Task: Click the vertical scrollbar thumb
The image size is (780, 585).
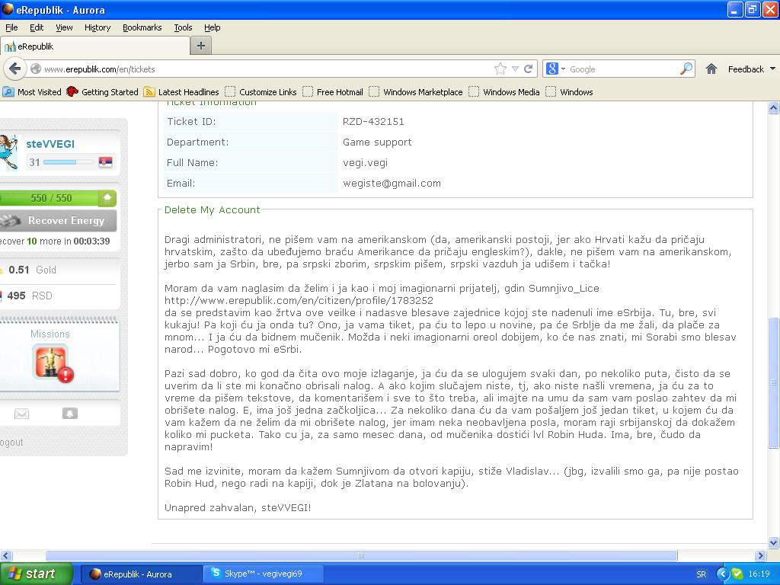Action: [773, 382]
